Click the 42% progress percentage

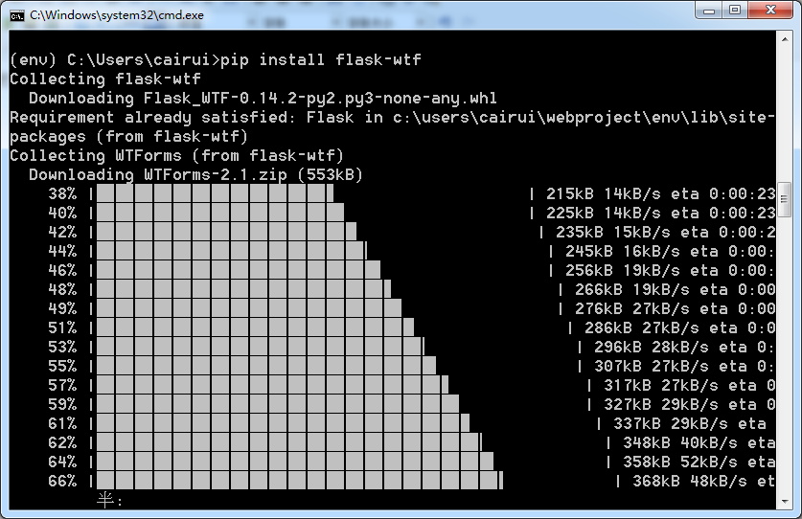click(62, 233)
